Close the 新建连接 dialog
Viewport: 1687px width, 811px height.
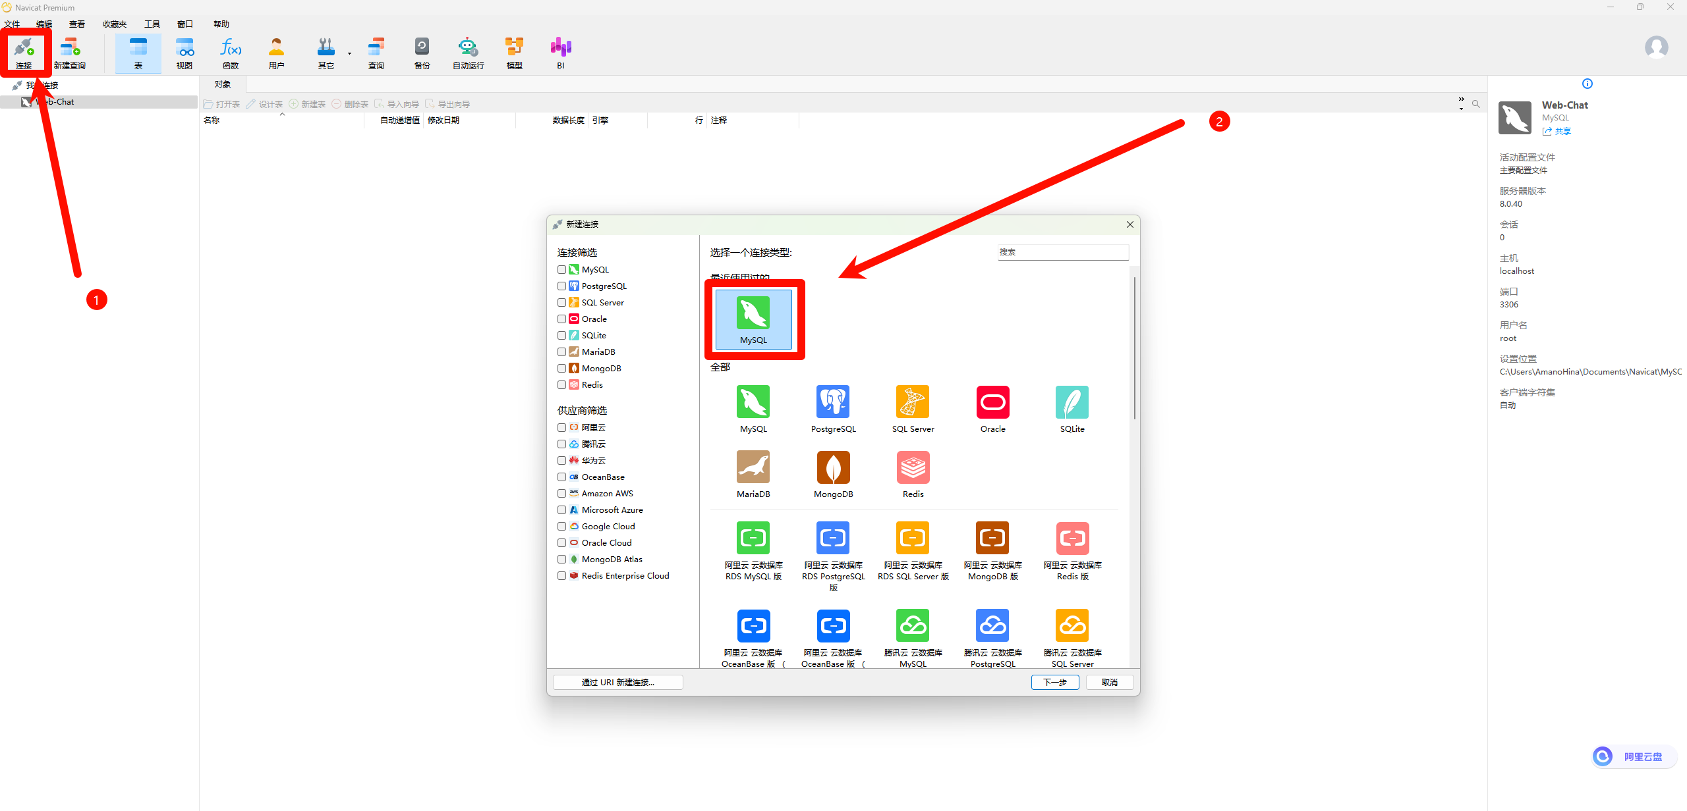pyautogui.click(x=1130, y=224)
